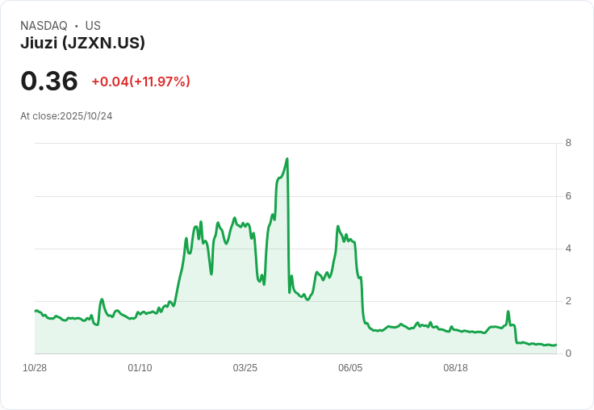
Task: Click the 0.36 current price
Action: click(x=49, y=82)
